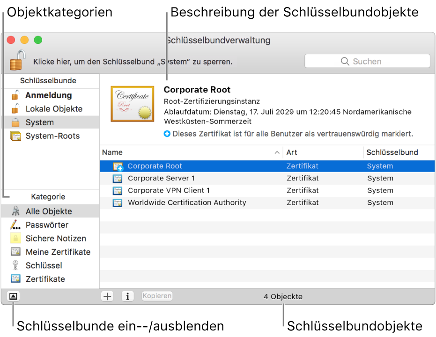Image resolution: width=436 pixels, height=337 pixels.
Task: Click the plus button to add item
Action: coord(107,296)
